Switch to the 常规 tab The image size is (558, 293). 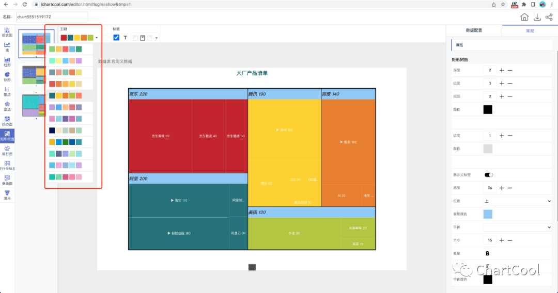point(530,30)
